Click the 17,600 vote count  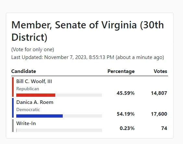[x=159, y=114]
